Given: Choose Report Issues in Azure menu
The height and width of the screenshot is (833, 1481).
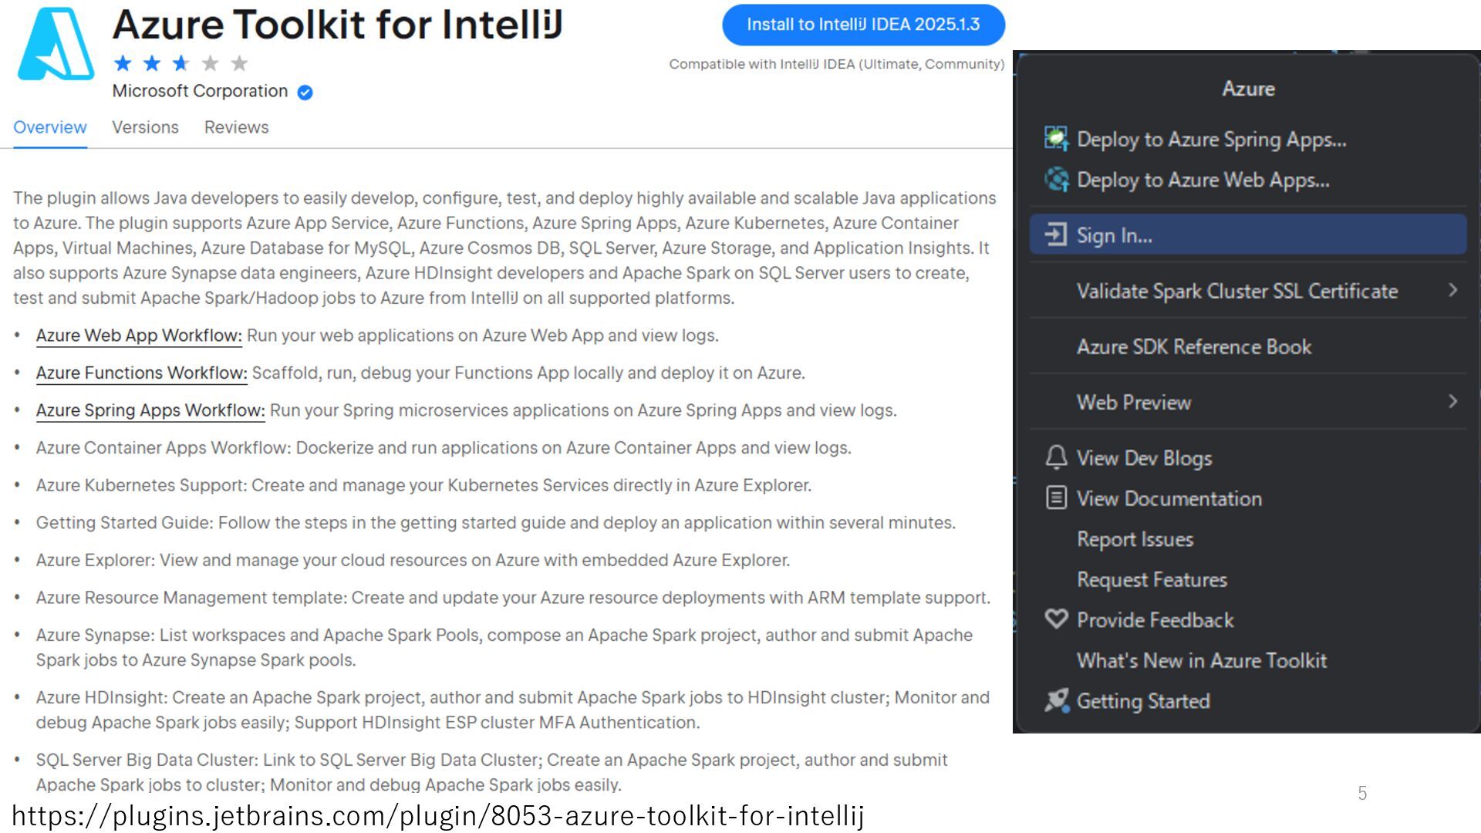Looking at the screenshot, I should click(x=1248, y=538).
